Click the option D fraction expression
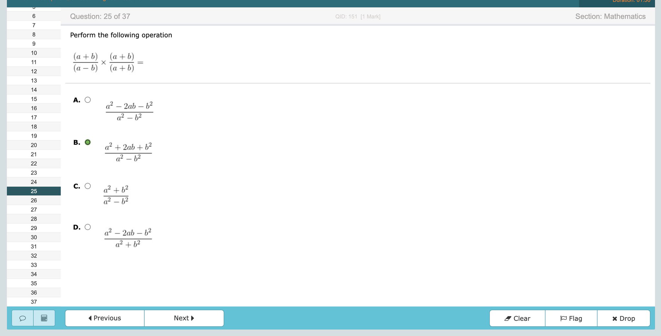The image size is (661, 336). 128,238
